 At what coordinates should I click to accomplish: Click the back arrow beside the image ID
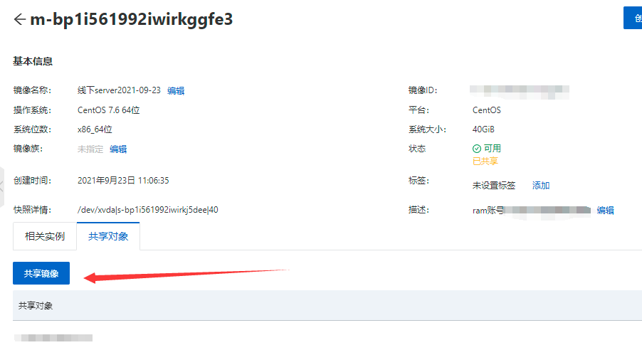tap(19, 19)
